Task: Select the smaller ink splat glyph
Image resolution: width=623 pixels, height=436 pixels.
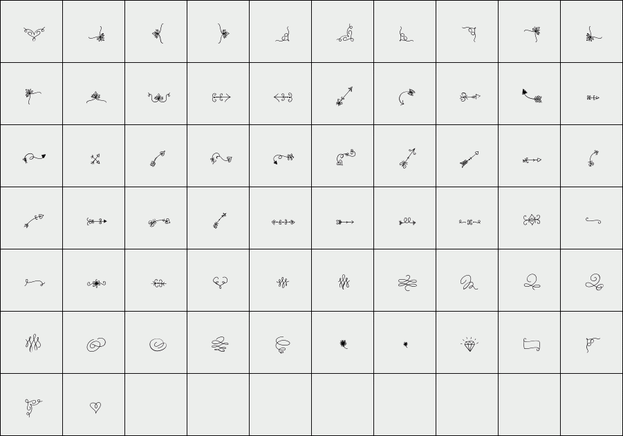Action: tap(406, 344)
